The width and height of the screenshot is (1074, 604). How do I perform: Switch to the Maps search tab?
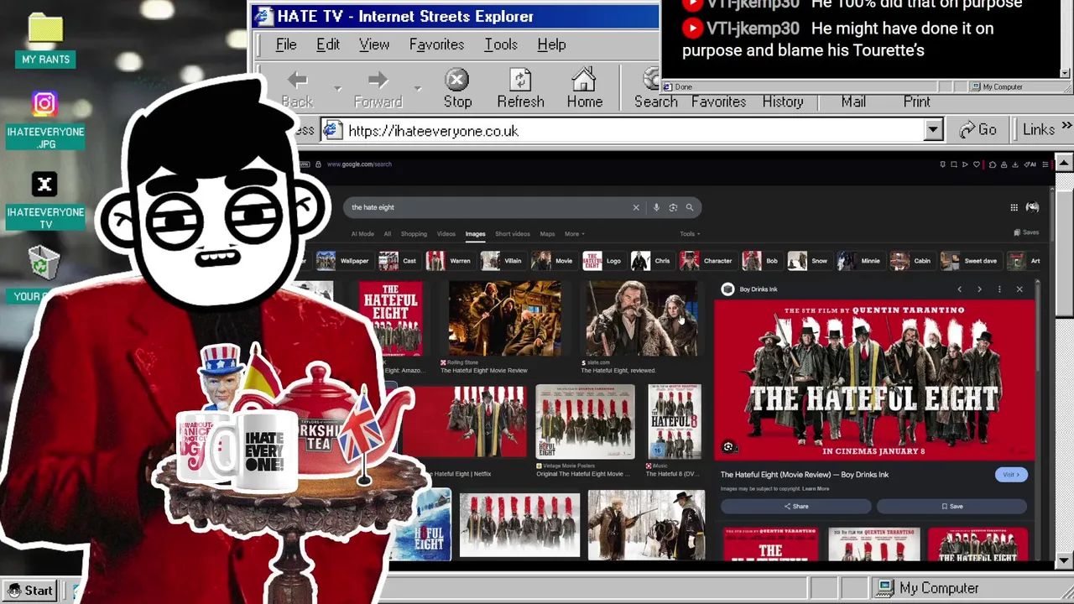(547, 234)
